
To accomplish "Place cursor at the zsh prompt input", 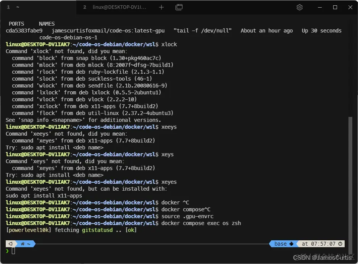I will pyautogui.click(x=13, y=251).
